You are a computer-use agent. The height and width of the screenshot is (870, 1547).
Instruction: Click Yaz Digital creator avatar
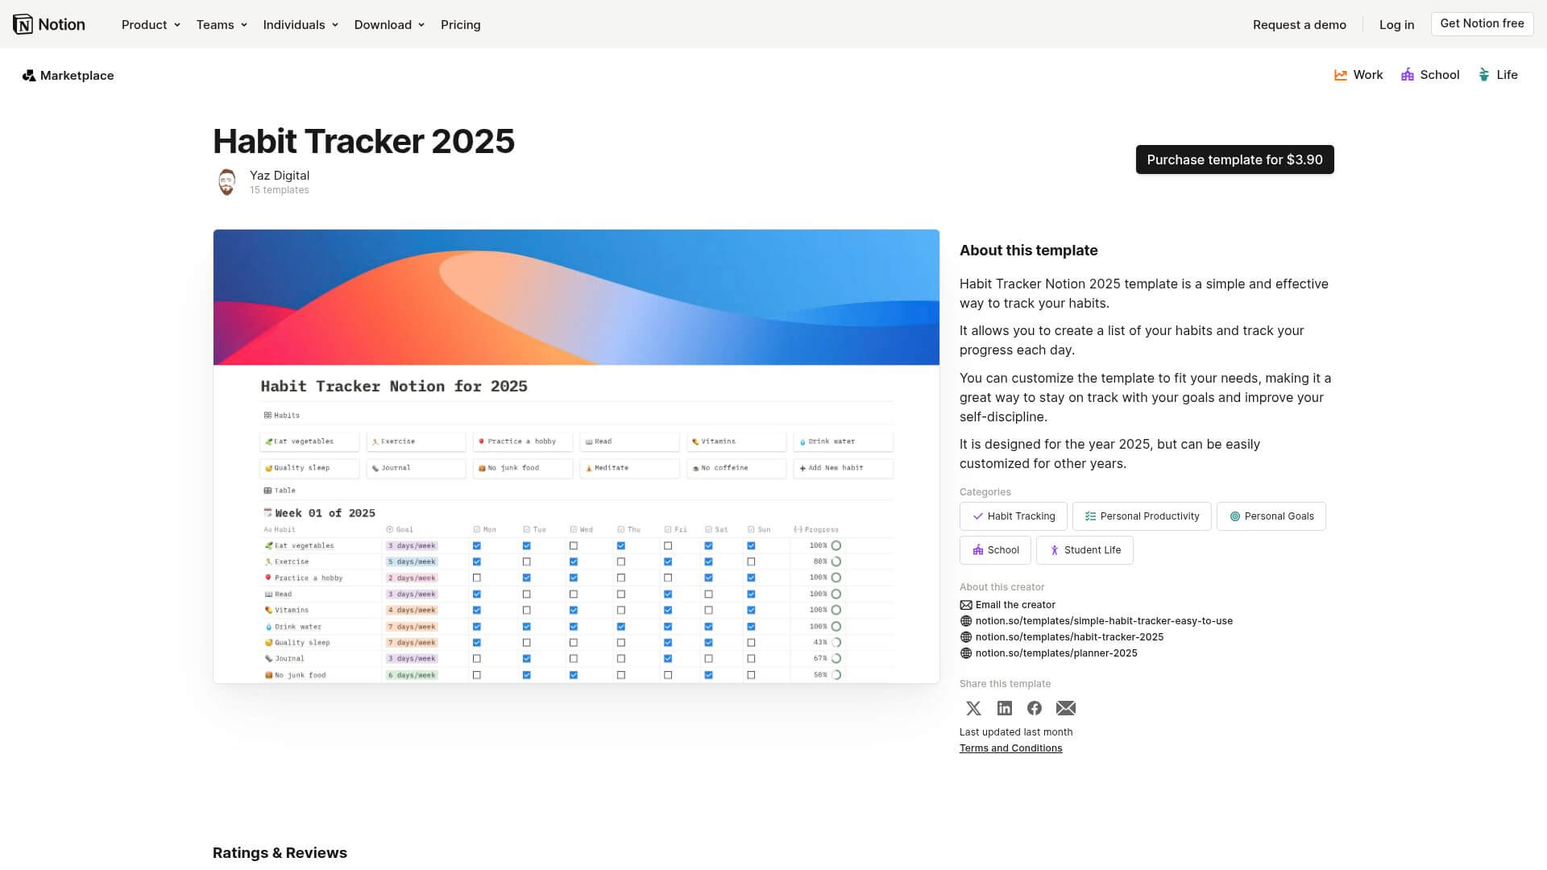227,182
